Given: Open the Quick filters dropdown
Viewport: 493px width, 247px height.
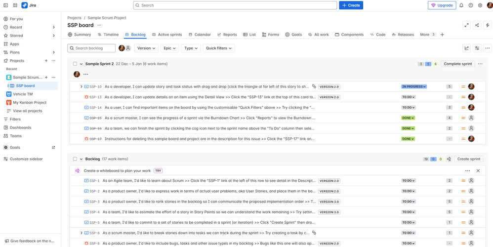Looking at the screenshot, I should (x=219, y=48).
